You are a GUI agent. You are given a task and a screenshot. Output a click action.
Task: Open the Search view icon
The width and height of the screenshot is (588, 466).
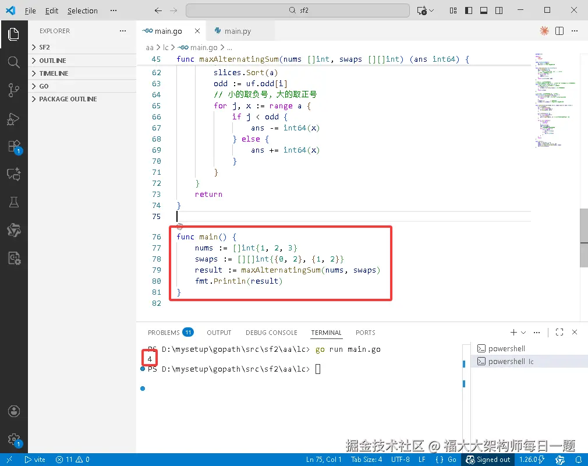[13, 62]
